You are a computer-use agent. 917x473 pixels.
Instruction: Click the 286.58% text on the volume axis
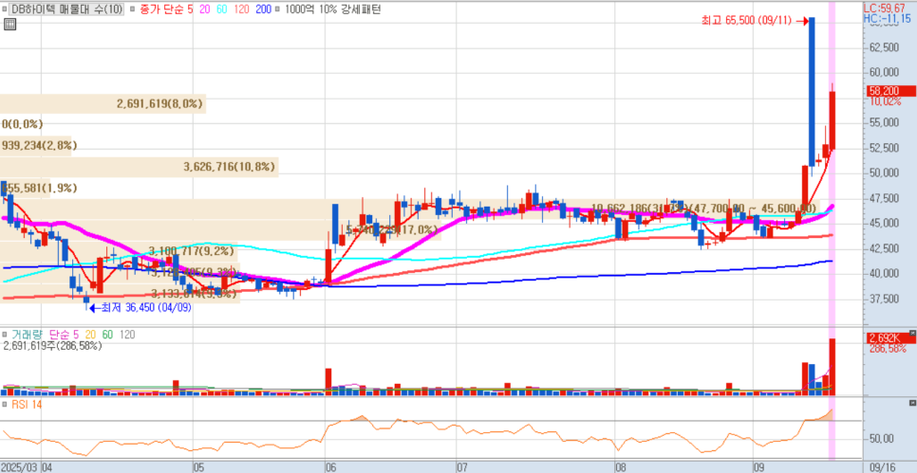(x=889, y=349)
